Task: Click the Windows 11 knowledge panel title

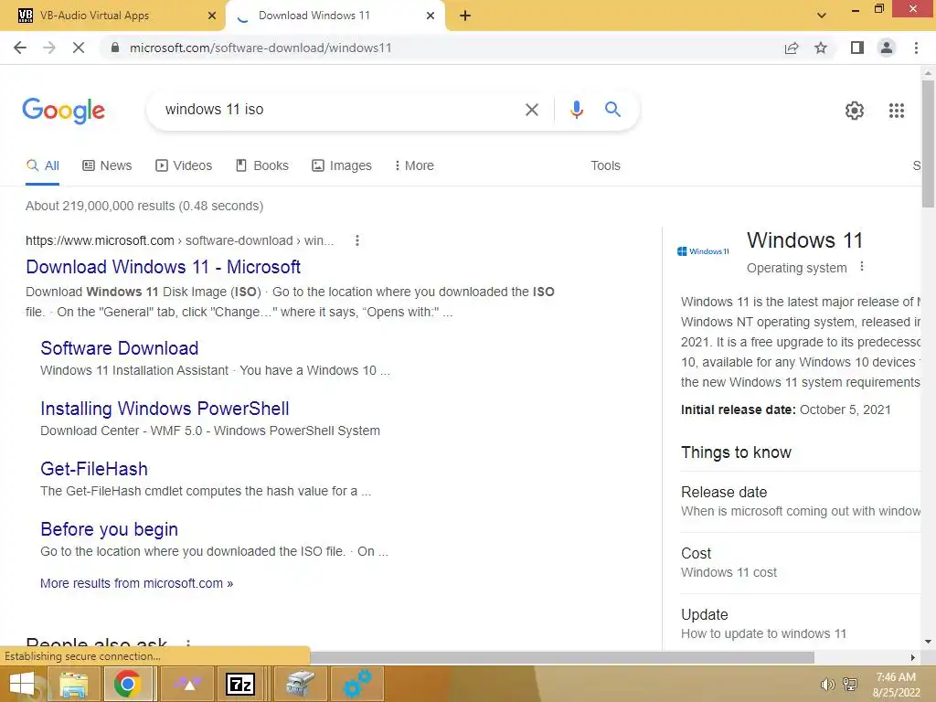Action: (804, 240)
